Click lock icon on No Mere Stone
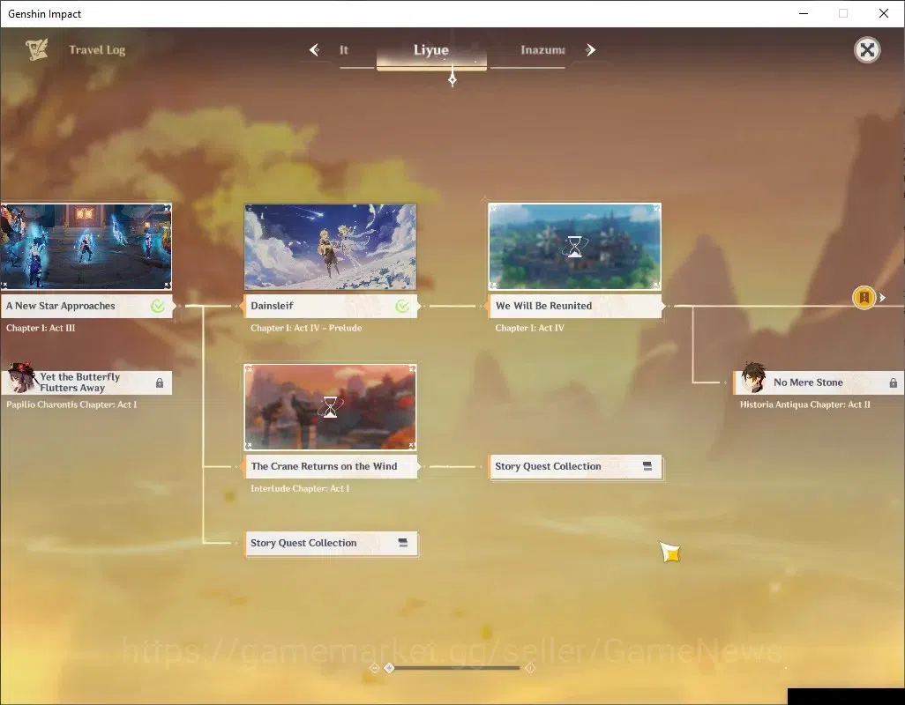Image resolution: width=905 pixels, height=705 pixels. pyautogui.click(x=893, y=382)
